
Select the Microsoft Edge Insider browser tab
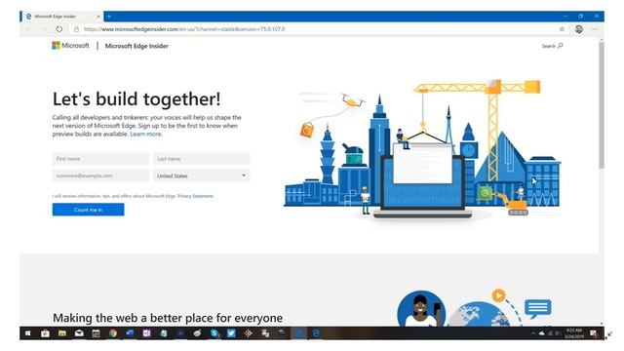coord(61,17)
